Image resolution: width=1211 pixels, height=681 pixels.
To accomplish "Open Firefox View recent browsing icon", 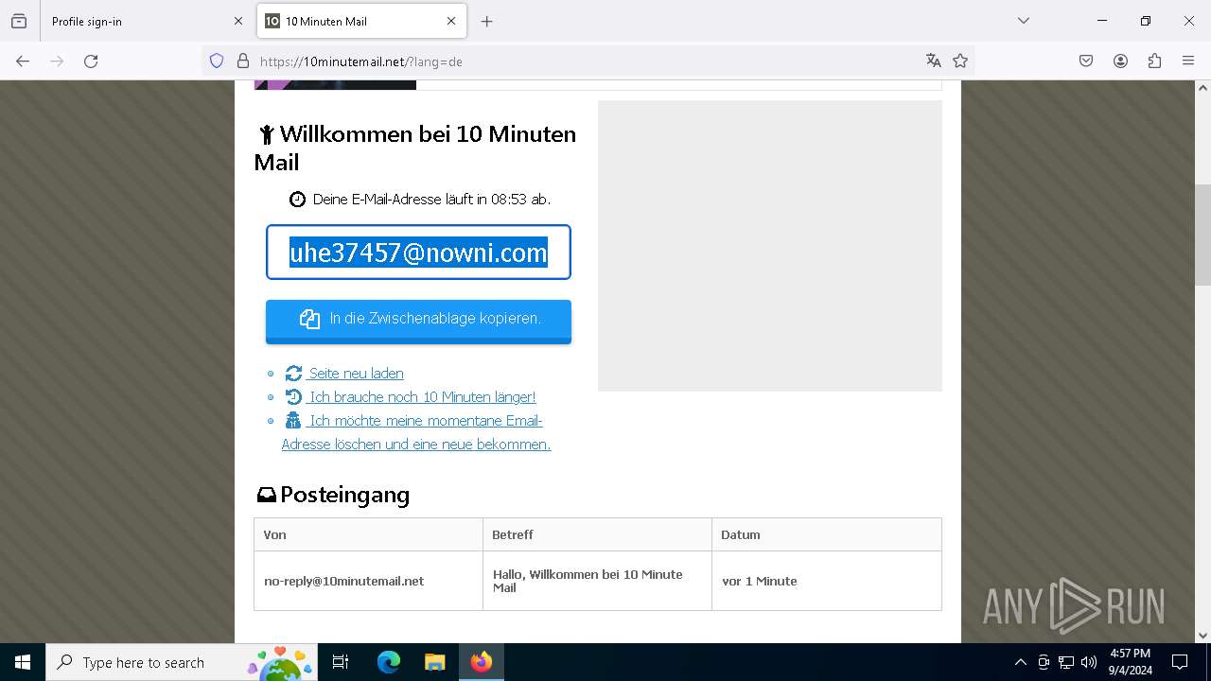I will coord(19,21).
